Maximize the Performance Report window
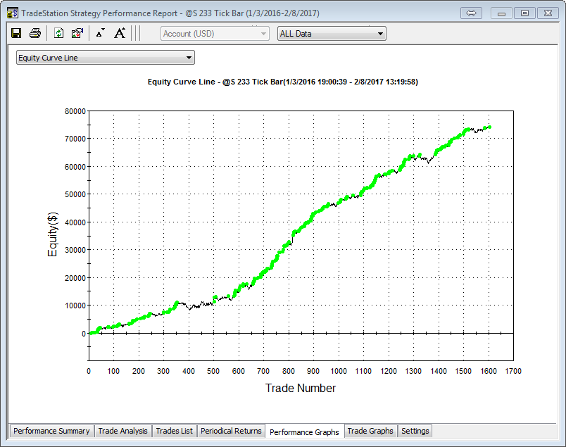 524,13
